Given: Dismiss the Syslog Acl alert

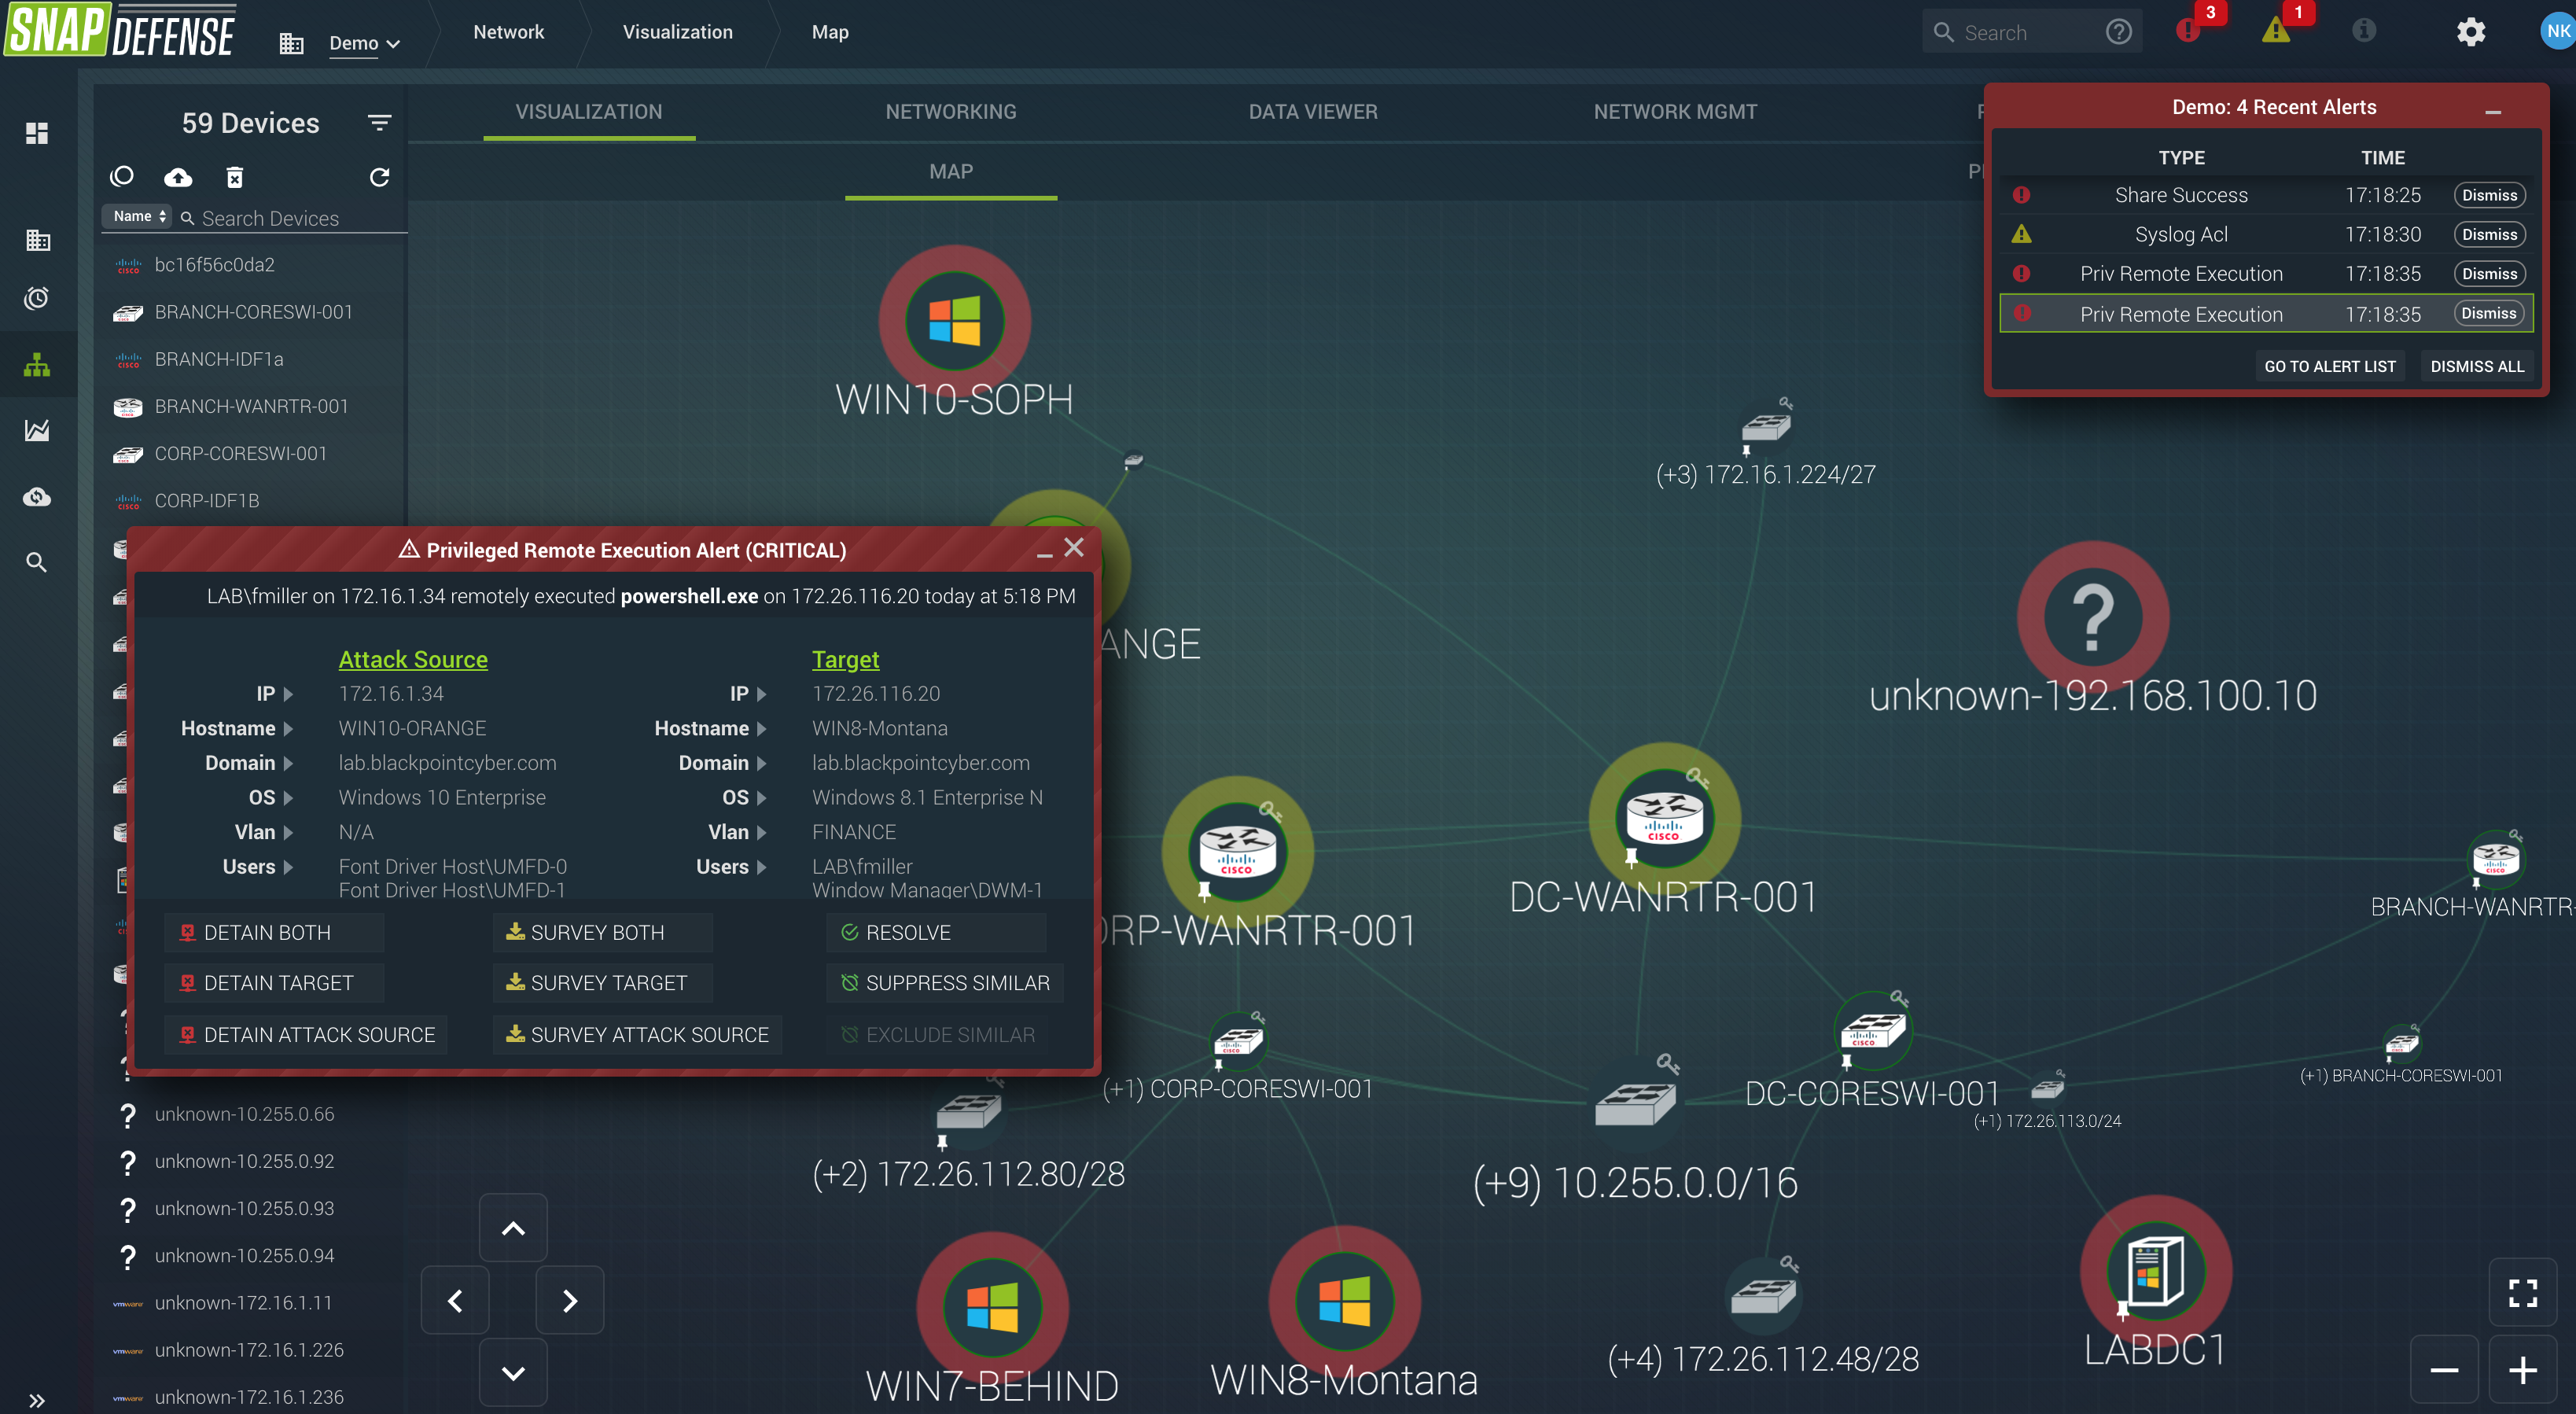Looking at the screenshot, I should [2490, 234].
